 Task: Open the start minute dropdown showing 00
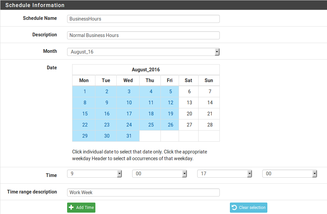tap(158, 173)
